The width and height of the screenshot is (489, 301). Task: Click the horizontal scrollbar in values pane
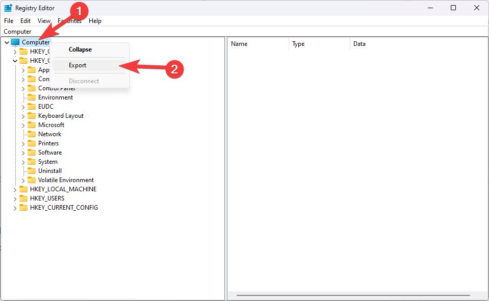tap(353, 295)
